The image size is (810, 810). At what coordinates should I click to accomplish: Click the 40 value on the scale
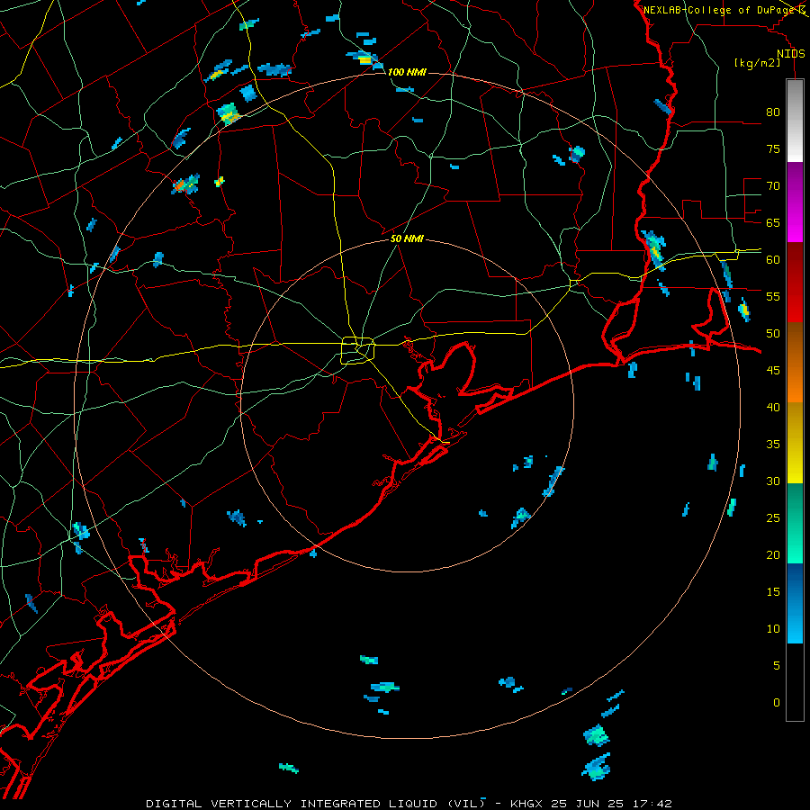click(773, 407)
